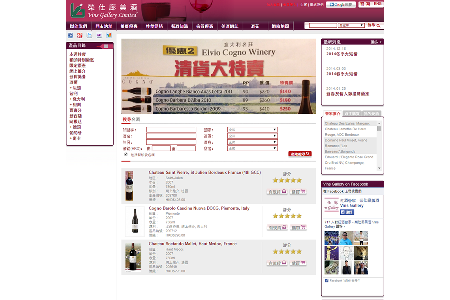Image resolution: width=450 pixels, height=300 pixels.
Task: Select the 管家推介 tab
Action: [332, 114]
